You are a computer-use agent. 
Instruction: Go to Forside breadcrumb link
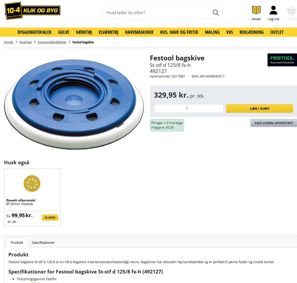pyautogui.click(x=9, y=42)
